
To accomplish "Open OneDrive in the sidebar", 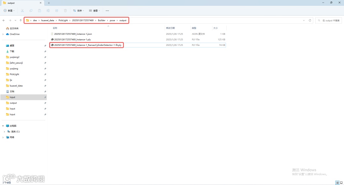I will click(14, 34).
